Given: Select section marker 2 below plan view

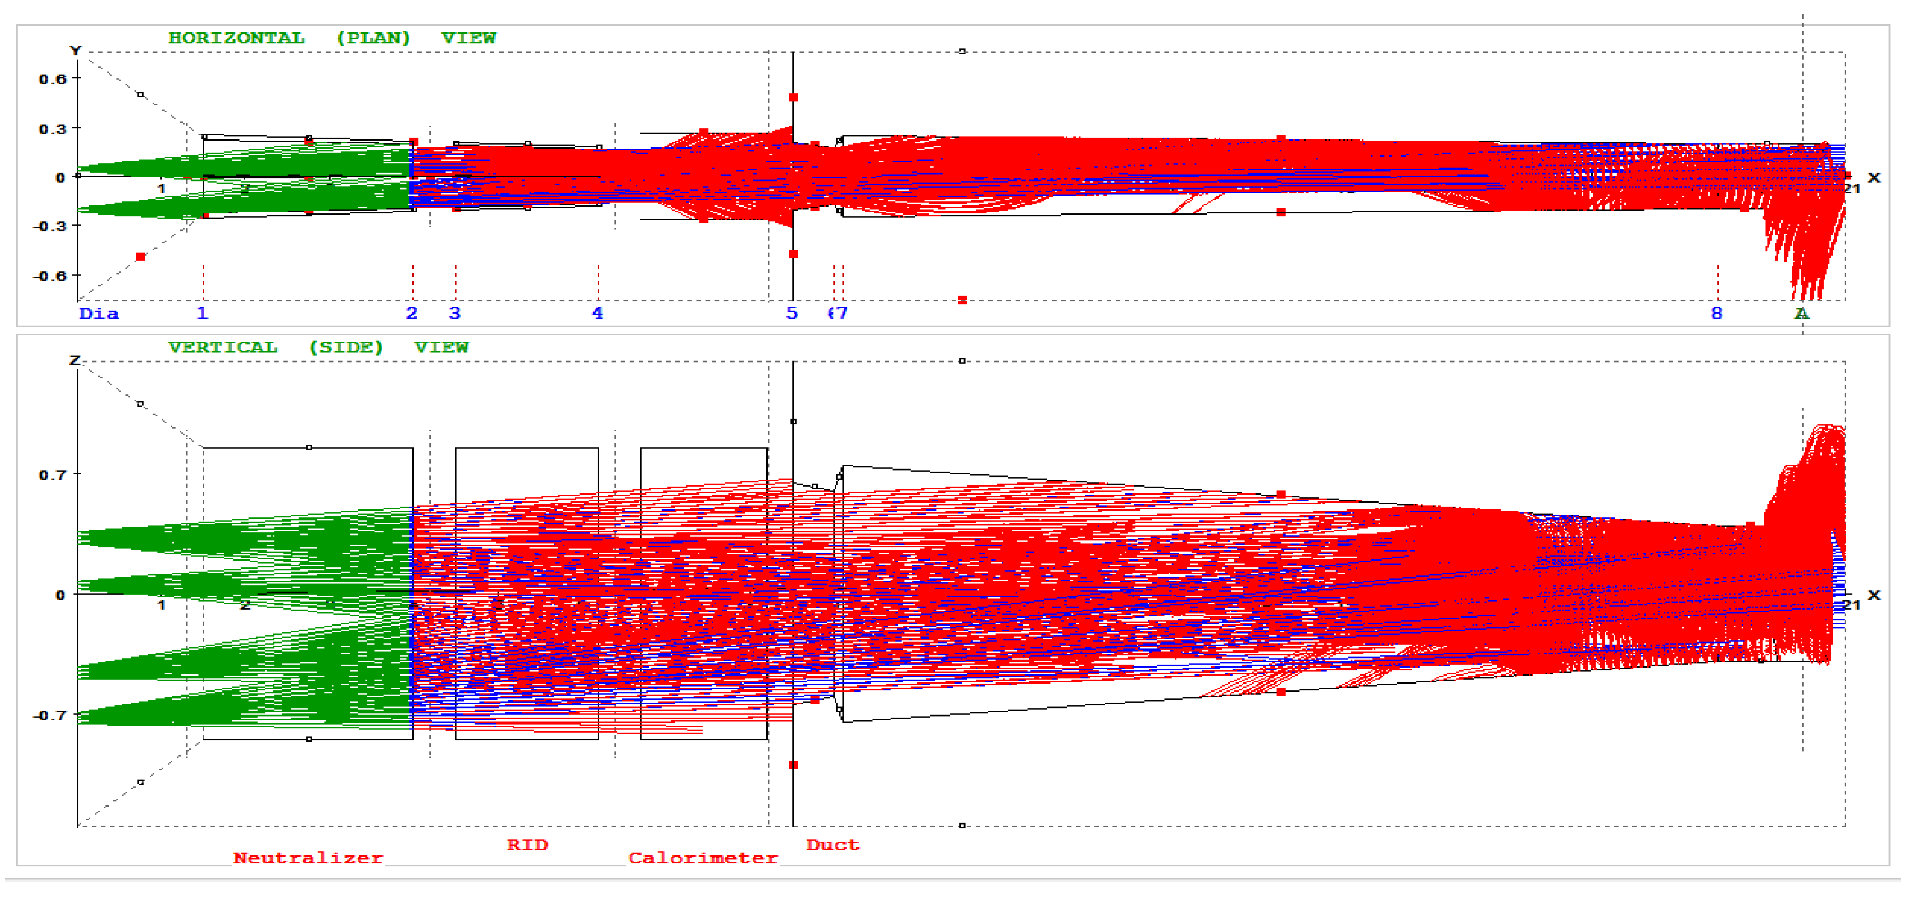Looking at the screenshot, I should [411, 313].
